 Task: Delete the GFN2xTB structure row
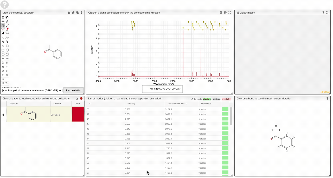coord(3,115)
